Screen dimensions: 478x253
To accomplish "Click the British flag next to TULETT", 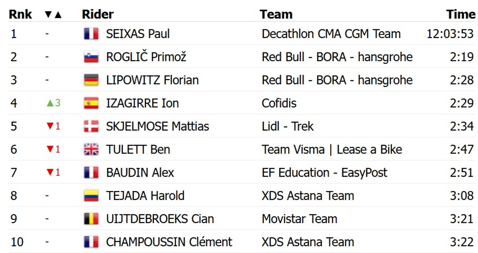I will (91, 150).
